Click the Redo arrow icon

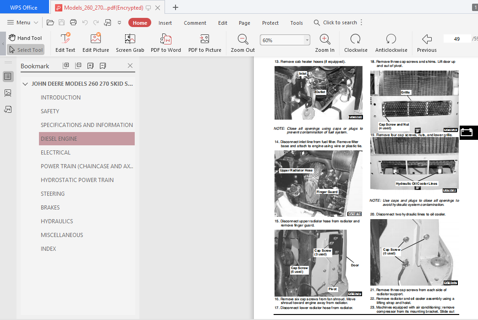(x=96, y=22)
